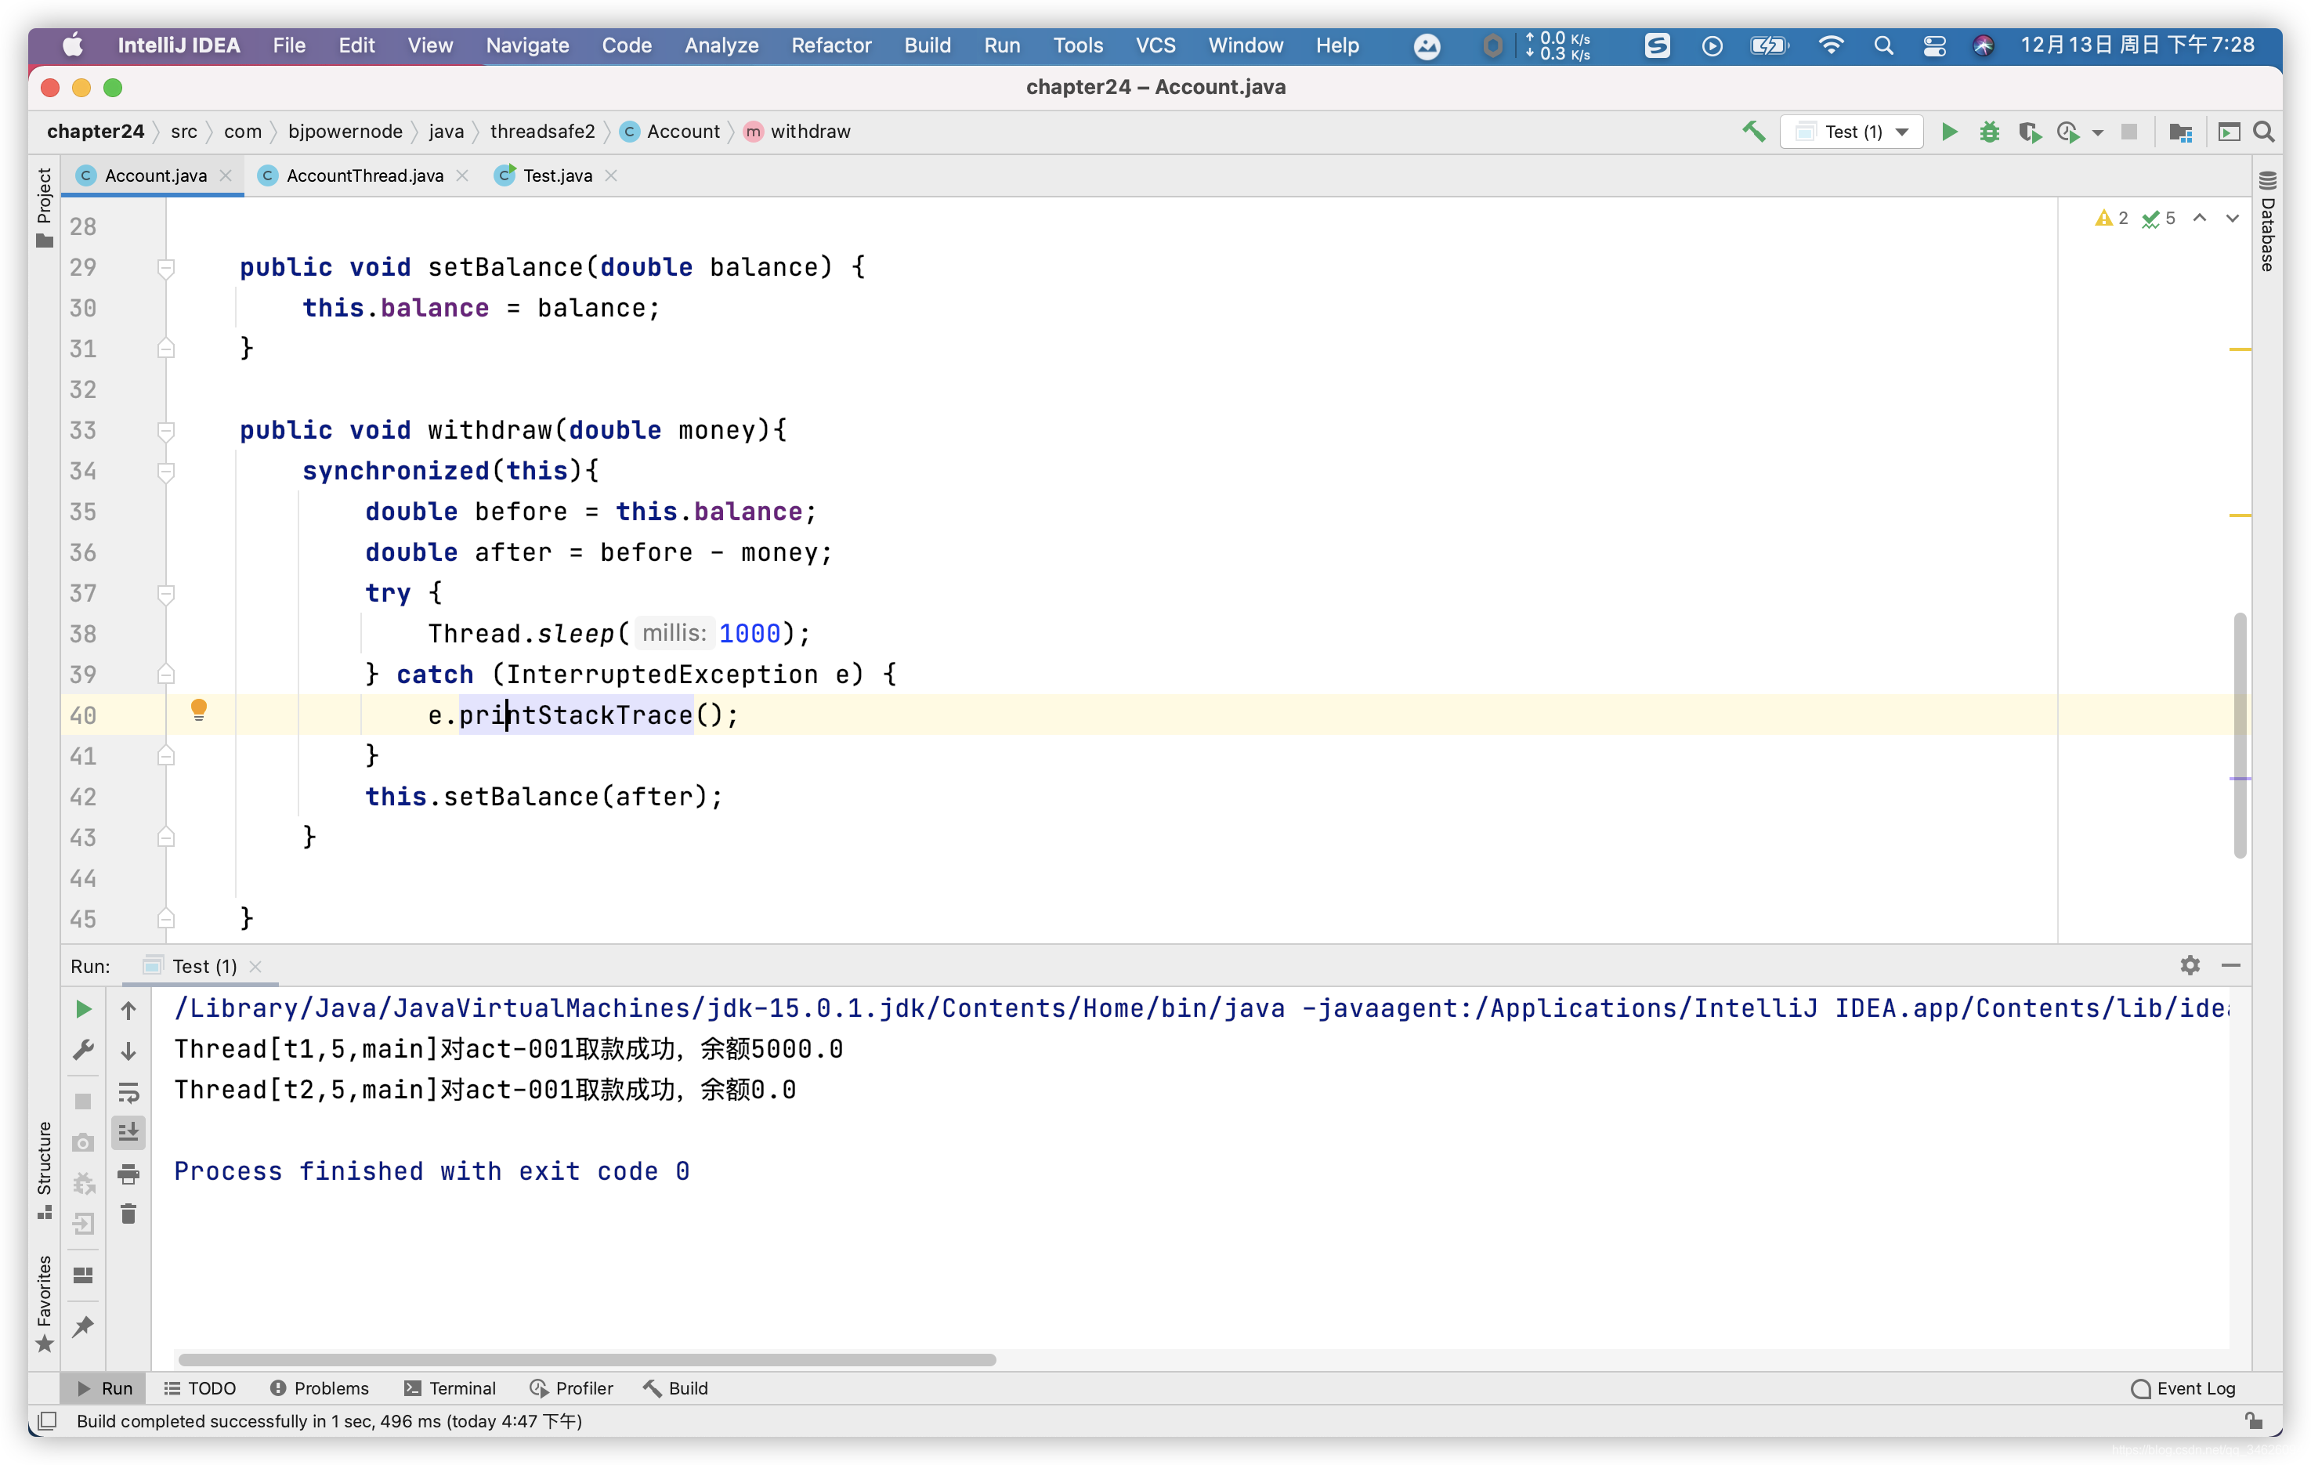Click the Build project hammer icon
Screen dimensions: 2311x1465
(x=1752, y=132)
